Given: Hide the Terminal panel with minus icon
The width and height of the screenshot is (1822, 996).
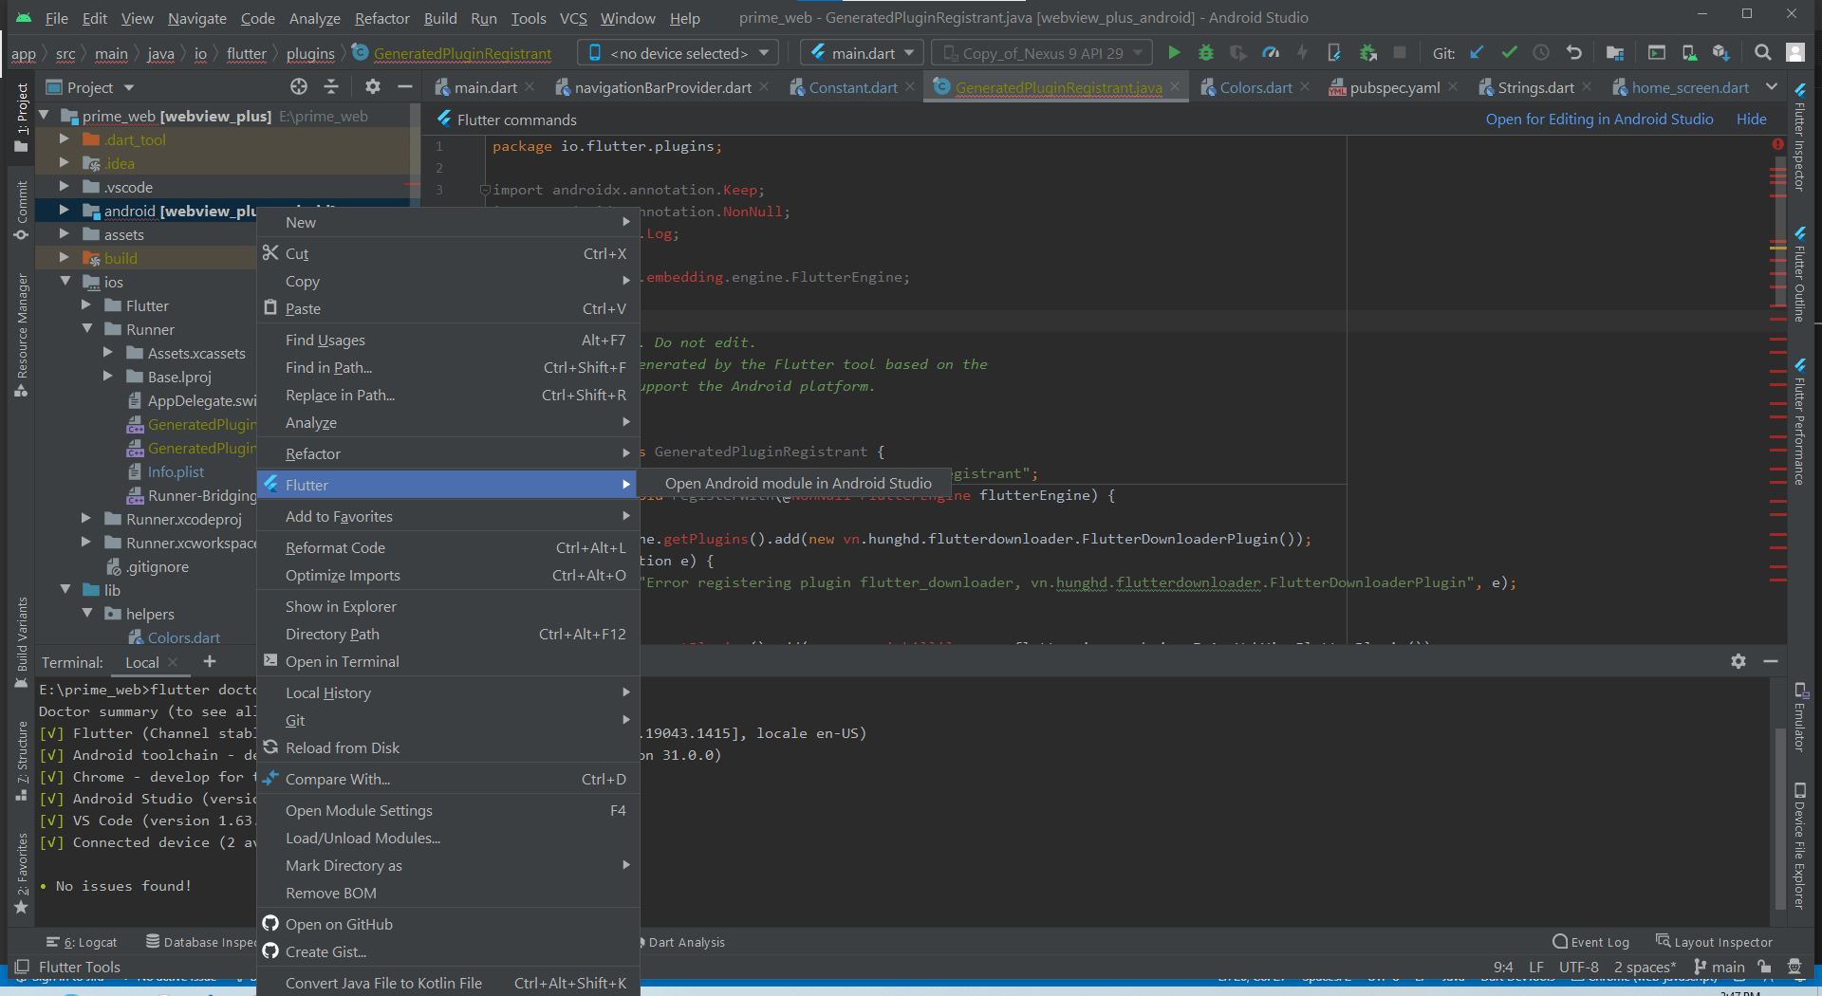Looking at the screenshot, I should [x=1771, y=661].
